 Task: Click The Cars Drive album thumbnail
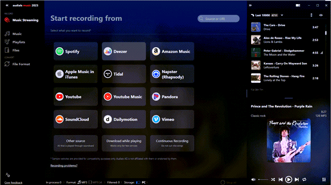(256, 27)
